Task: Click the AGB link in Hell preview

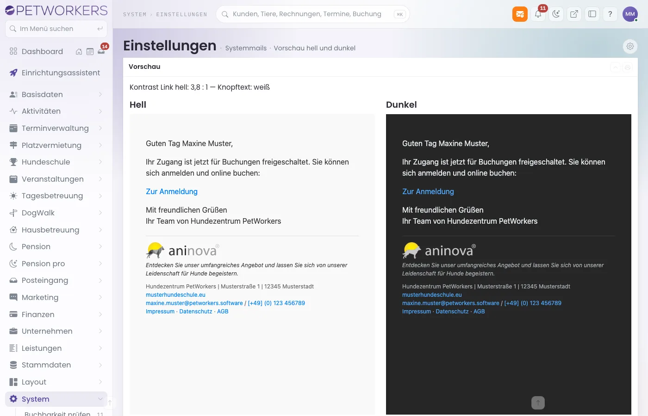Action: coord(223,312)
